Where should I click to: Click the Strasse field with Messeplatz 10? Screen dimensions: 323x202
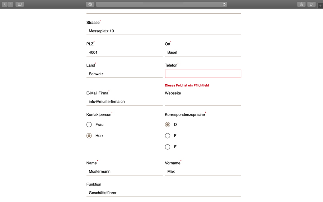(164, 31)
